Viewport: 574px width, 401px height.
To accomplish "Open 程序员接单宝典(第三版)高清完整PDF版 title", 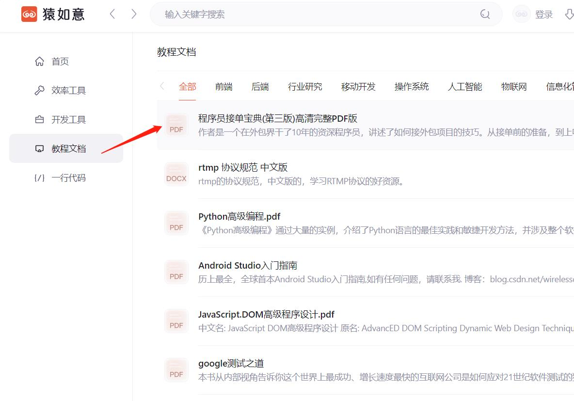I will [x=278, y=118].
